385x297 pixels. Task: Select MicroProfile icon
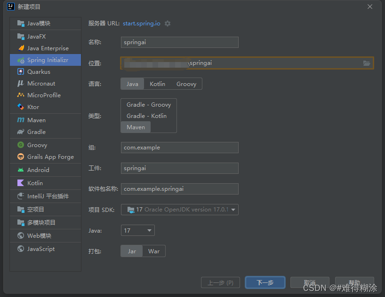point(21,95)
